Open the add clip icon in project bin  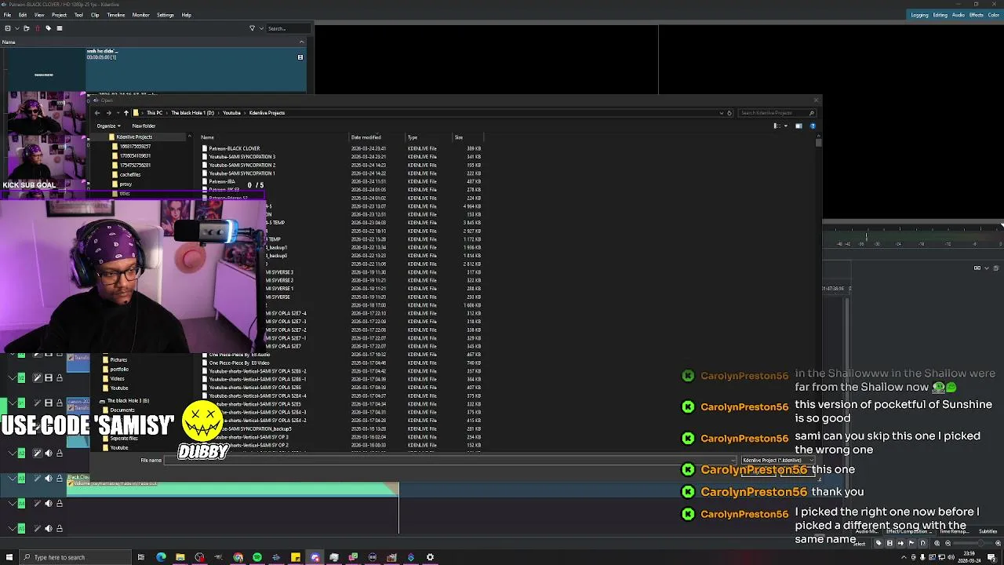click(x=8, y=28)
